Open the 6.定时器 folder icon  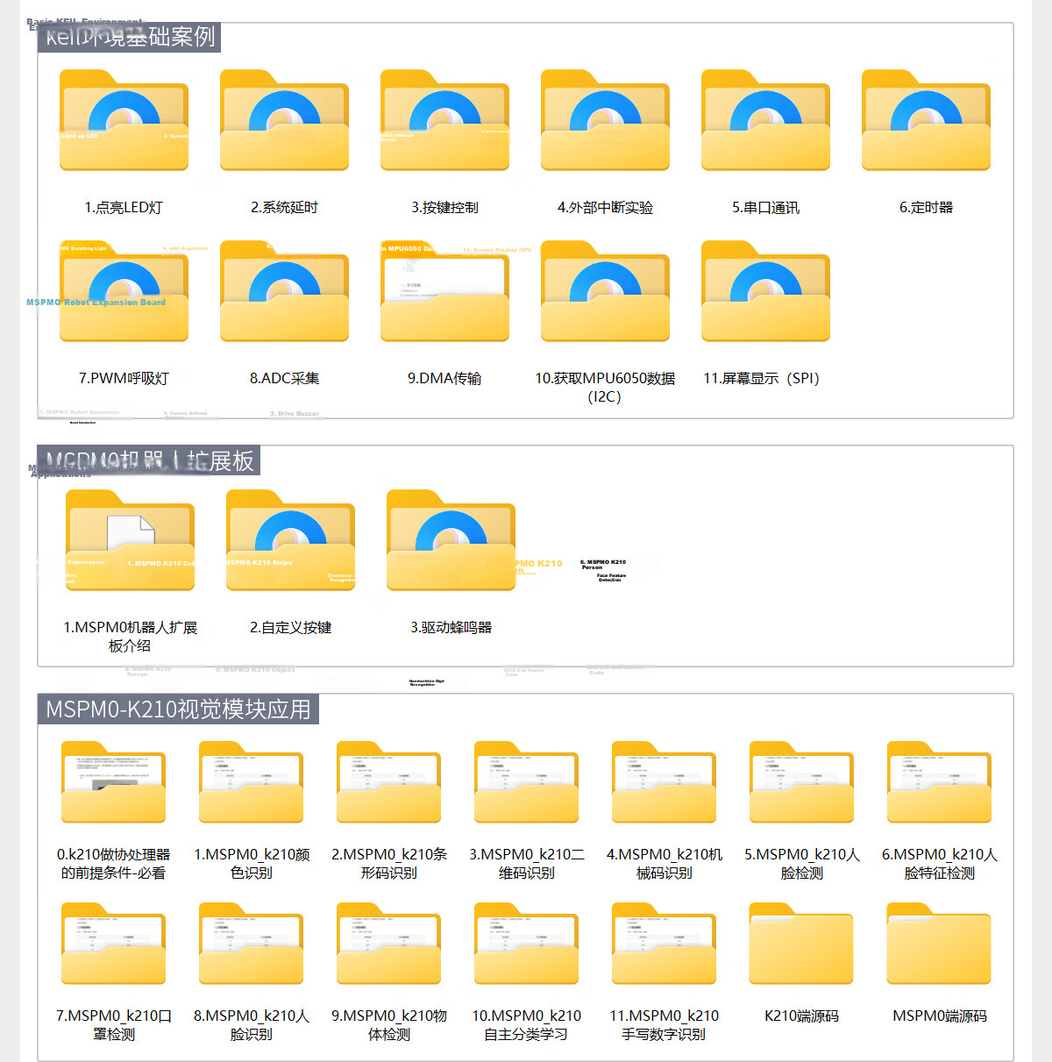coord(926,121)
